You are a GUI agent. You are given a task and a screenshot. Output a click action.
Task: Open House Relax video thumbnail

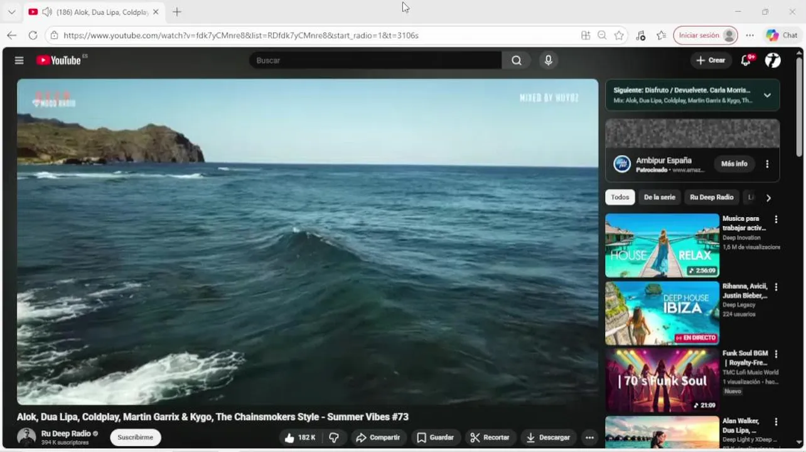coord(662,245)
